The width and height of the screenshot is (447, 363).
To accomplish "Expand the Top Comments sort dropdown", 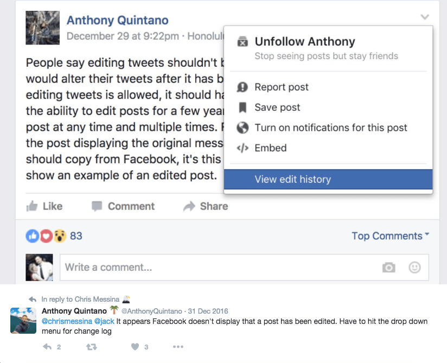I will pyautogui.click(x=390, y=236).
